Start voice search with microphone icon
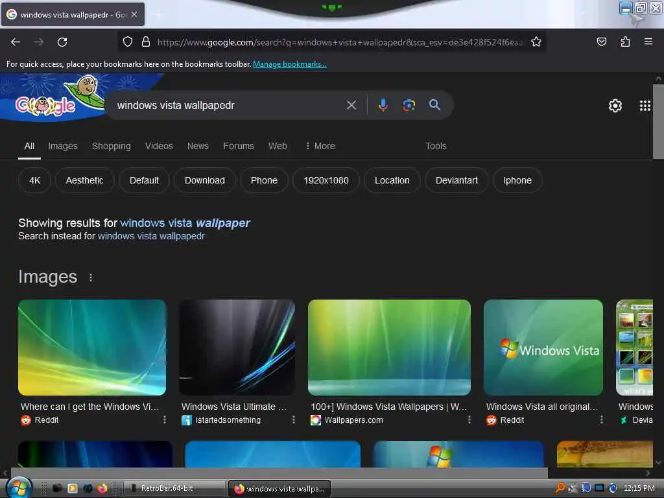This screenshot has width=664, height=498. tap(383, 105)
